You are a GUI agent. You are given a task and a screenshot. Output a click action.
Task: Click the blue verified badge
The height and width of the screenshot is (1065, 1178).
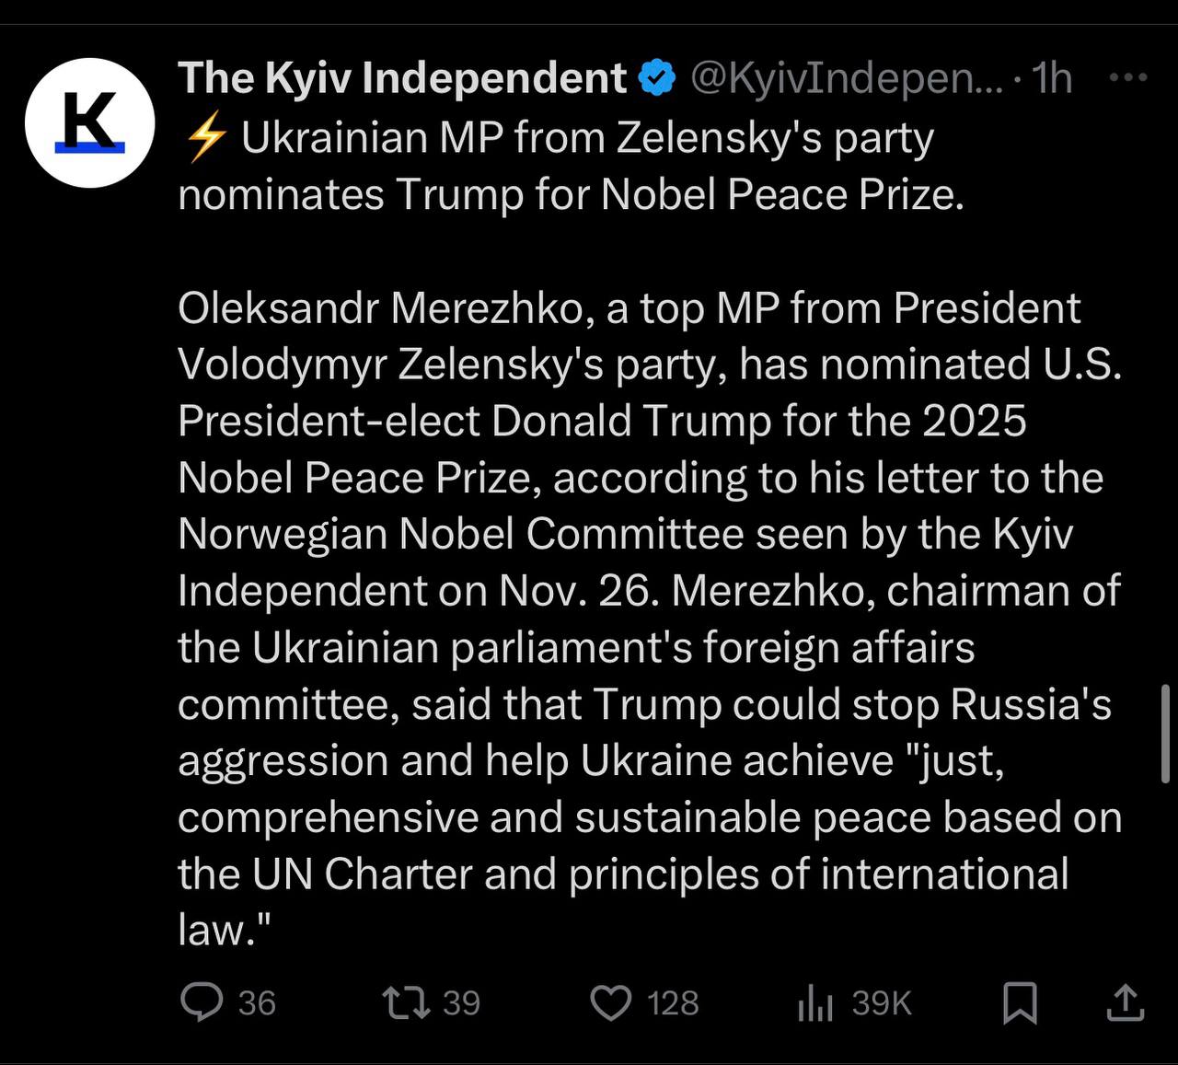tap(658, 79)
